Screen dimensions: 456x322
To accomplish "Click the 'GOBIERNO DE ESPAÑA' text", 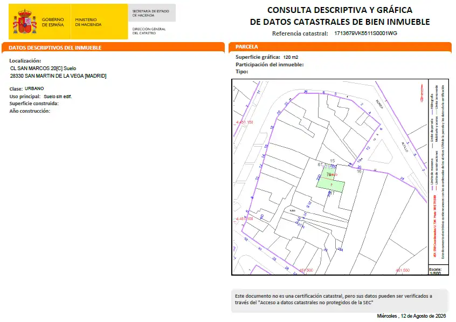I will tap(53, 22).
